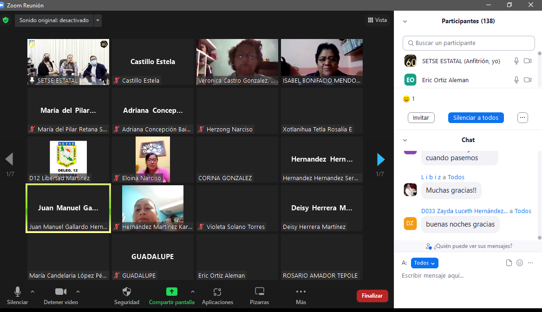
Task: Open the Sonido original dropdown arrow
Action: (98, 20)
